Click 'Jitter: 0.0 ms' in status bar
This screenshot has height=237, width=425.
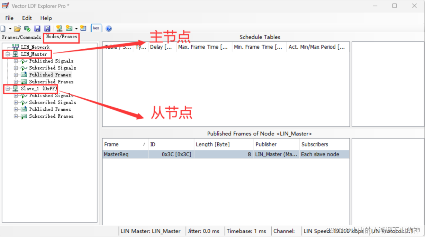(204, 231)
